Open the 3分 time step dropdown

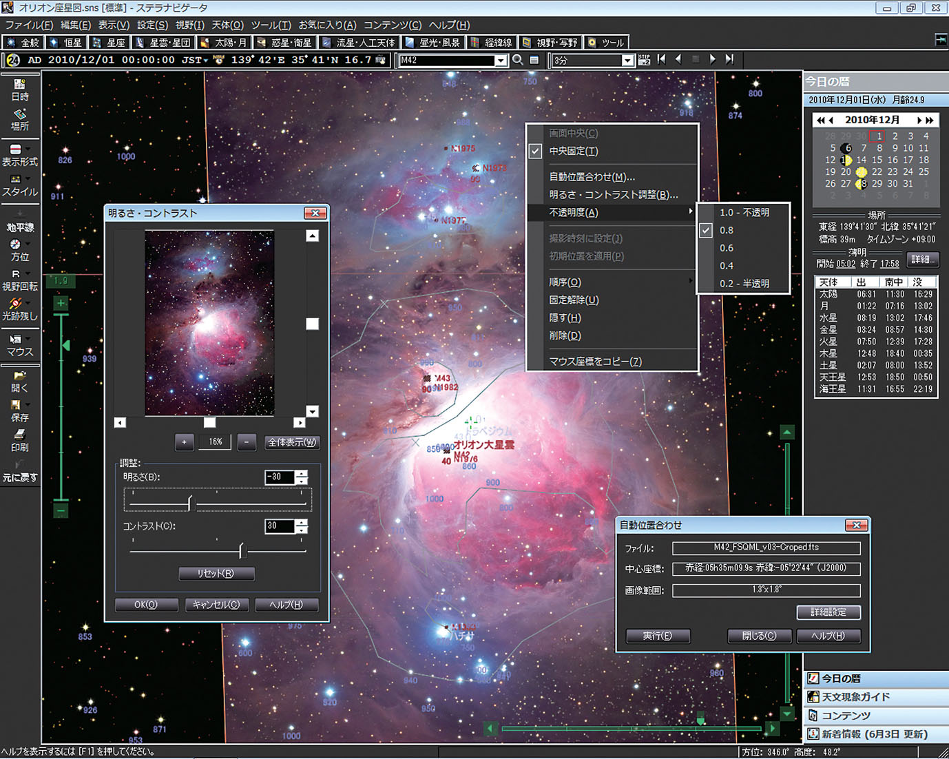click(627, 61)
